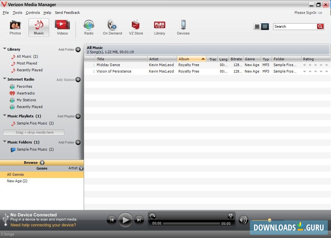This screenshot has height=238, width=331.
Task: Open the Help menu
Action: pos(47,13)
